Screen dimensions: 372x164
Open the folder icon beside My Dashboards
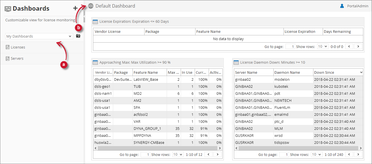[x=78, y=36]
